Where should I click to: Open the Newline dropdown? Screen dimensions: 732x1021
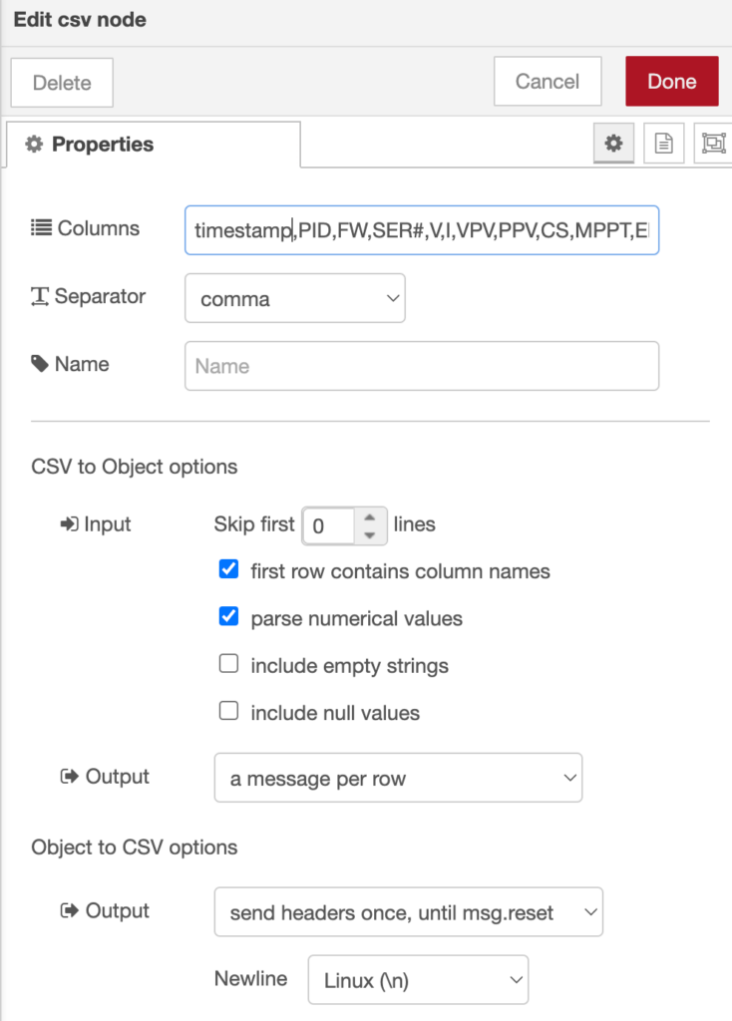[x=417, y=979]
